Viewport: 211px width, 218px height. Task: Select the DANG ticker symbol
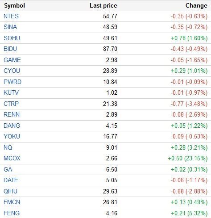click(x=12, y=126)
